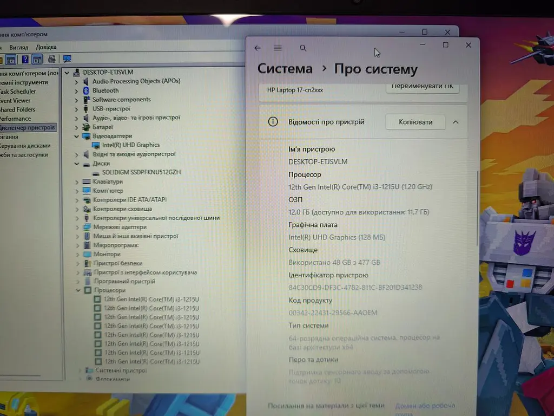Expand the Bluetooth category
This screenshot has height=416, width=554.
click(76, 91)
